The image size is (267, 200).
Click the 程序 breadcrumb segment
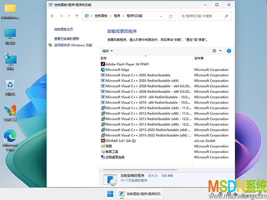pyautogui.click(x=117, y=16)
